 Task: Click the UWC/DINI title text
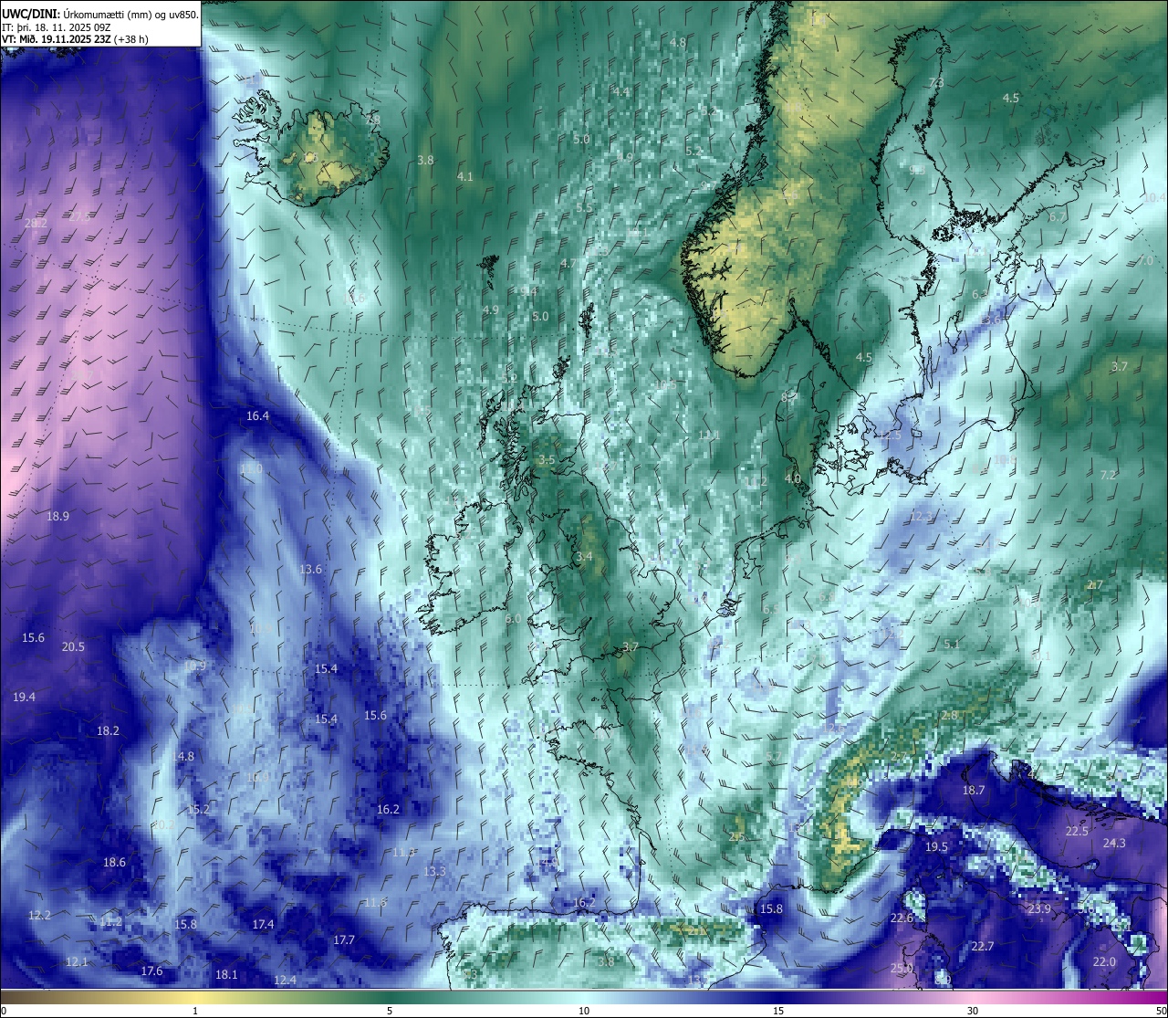(30, 15)
